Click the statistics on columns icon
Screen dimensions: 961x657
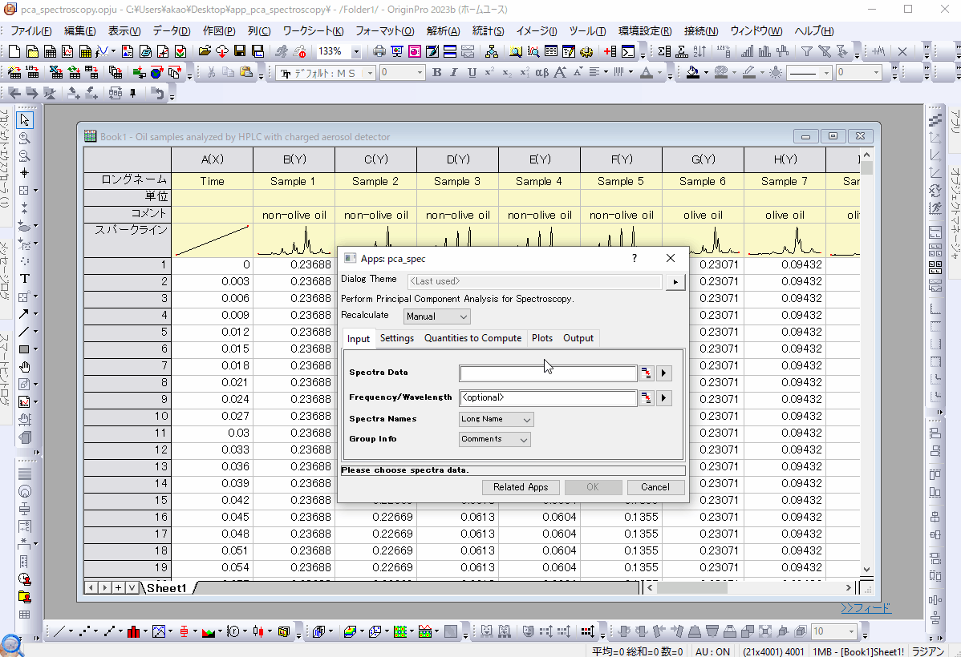664,51
